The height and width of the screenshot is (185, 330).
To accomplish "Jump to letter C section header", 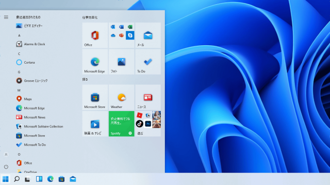I will pos(19,53).
